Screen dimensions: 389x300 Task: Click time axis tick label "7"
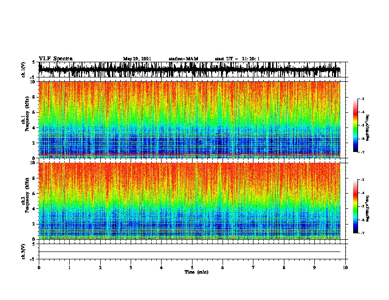253,268
